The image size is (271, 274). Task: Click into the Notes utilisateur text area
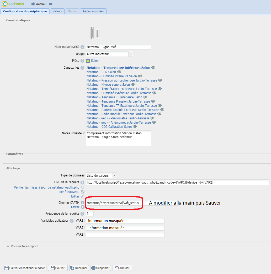tap(119, 138)
